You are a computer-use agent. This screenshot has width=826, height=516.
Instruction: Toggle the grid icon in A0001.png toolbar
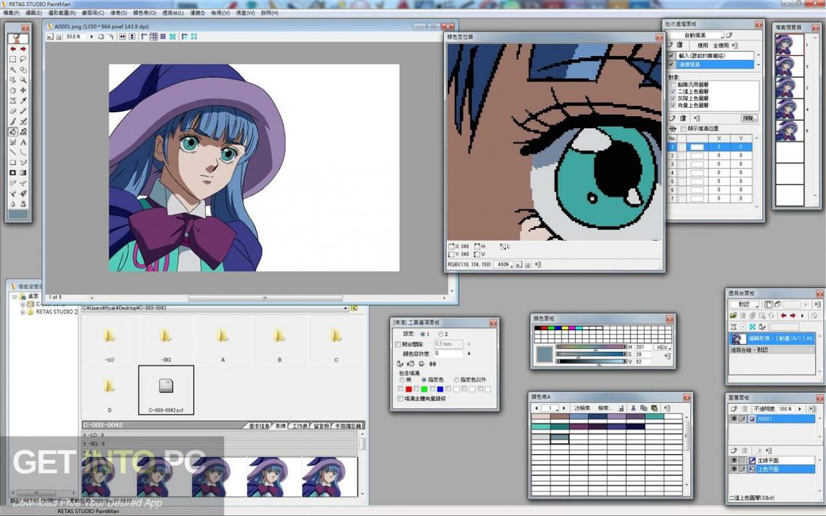click(x=154, y=37)
